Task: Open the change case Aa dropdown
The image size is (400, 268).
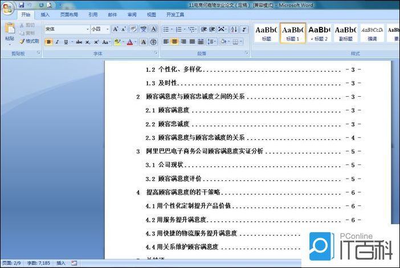Action: point(105,42)
